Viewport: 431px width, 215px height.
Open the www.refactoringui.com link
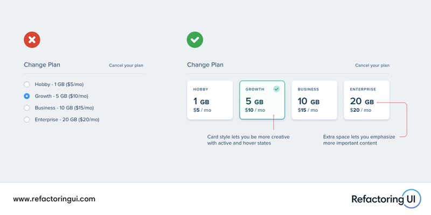click(54, 199)
